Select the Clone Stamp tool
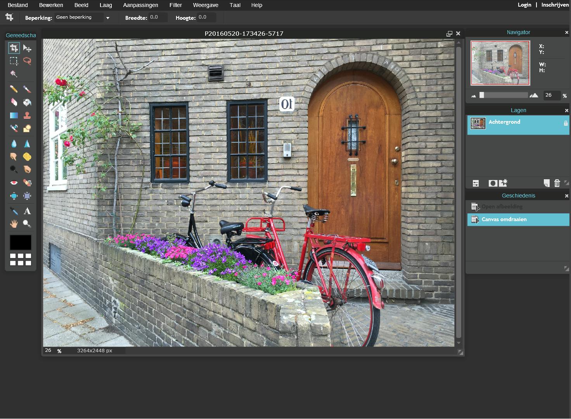 pos(27,115)
